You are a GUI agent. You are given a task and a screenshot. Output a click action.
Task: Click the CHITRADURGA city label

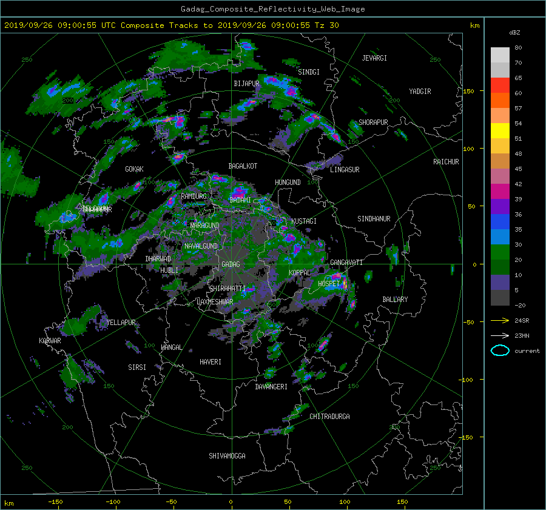pos(329,417)
